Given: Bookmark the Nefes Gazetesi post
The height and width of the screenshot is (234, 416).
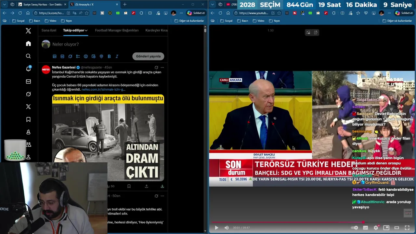Looking at the screenshot, I should (129, 186).
